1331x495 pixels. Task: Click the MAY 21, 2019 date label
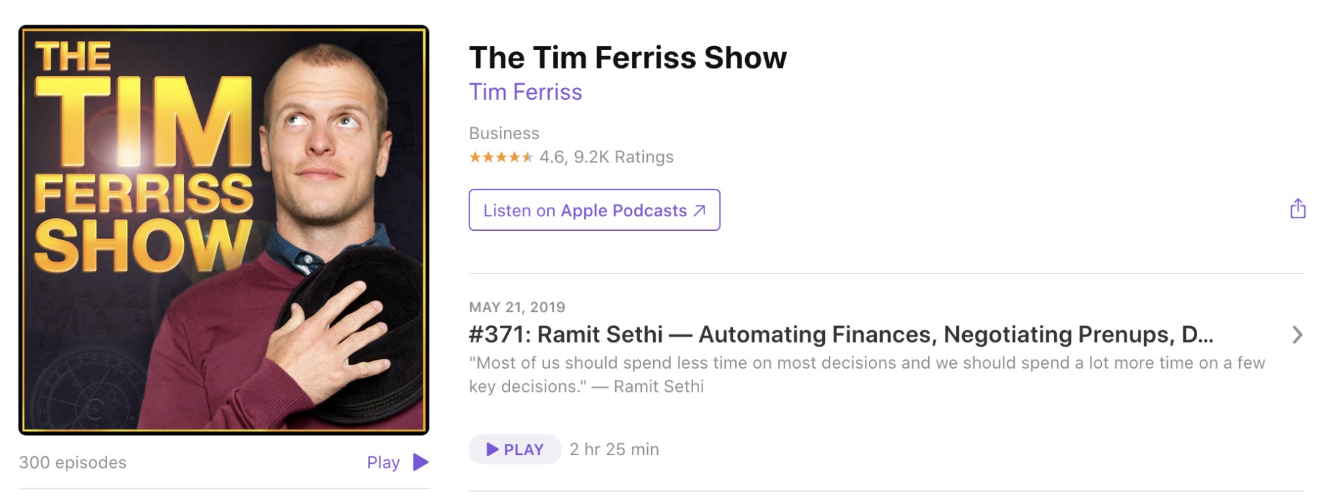click(517, 307)
